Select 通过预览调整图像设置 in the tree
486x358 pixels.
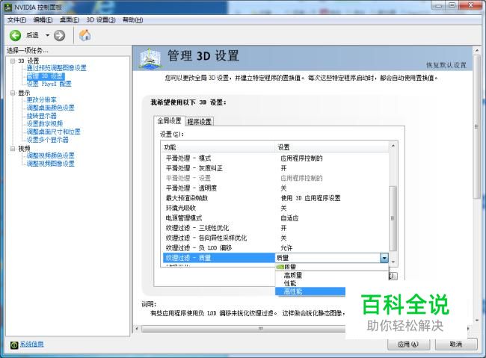[x=56, y=68]
